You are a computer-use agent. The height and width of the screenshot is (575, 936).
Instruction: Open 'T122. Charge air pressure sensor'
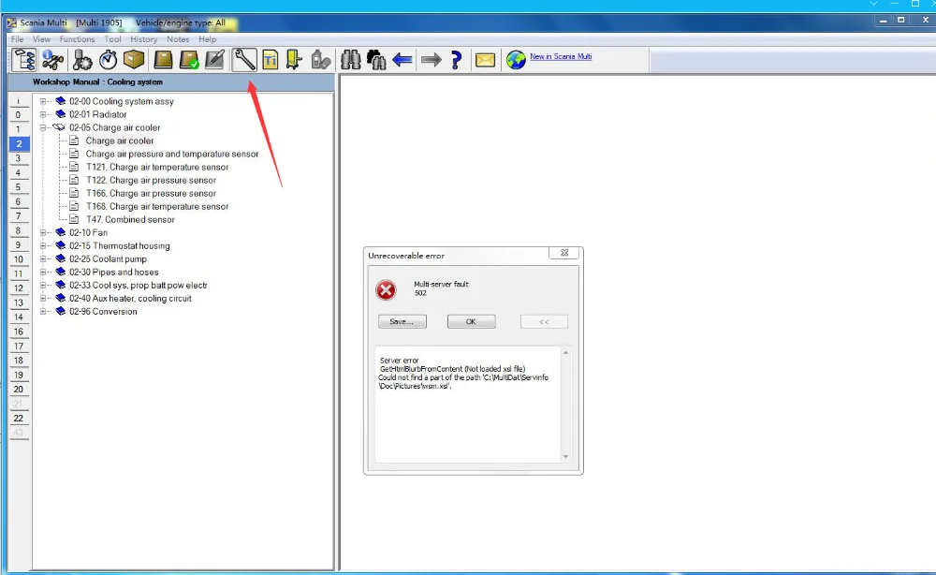[x=151, y=181]
